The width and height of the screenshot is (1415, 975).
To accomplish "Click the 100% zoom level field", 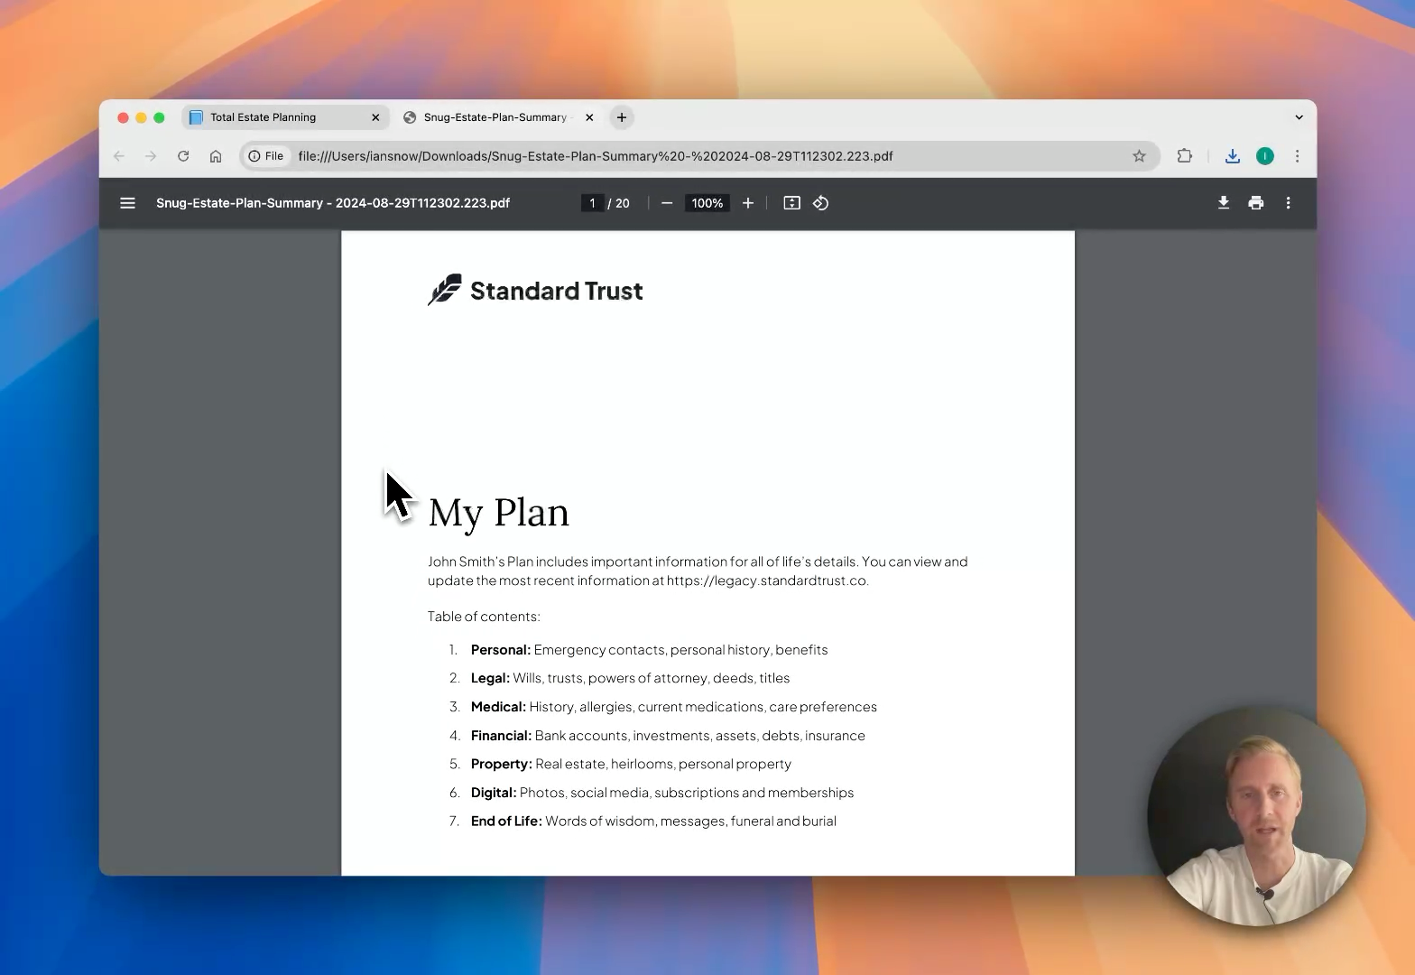I will (x=707, y=203).
